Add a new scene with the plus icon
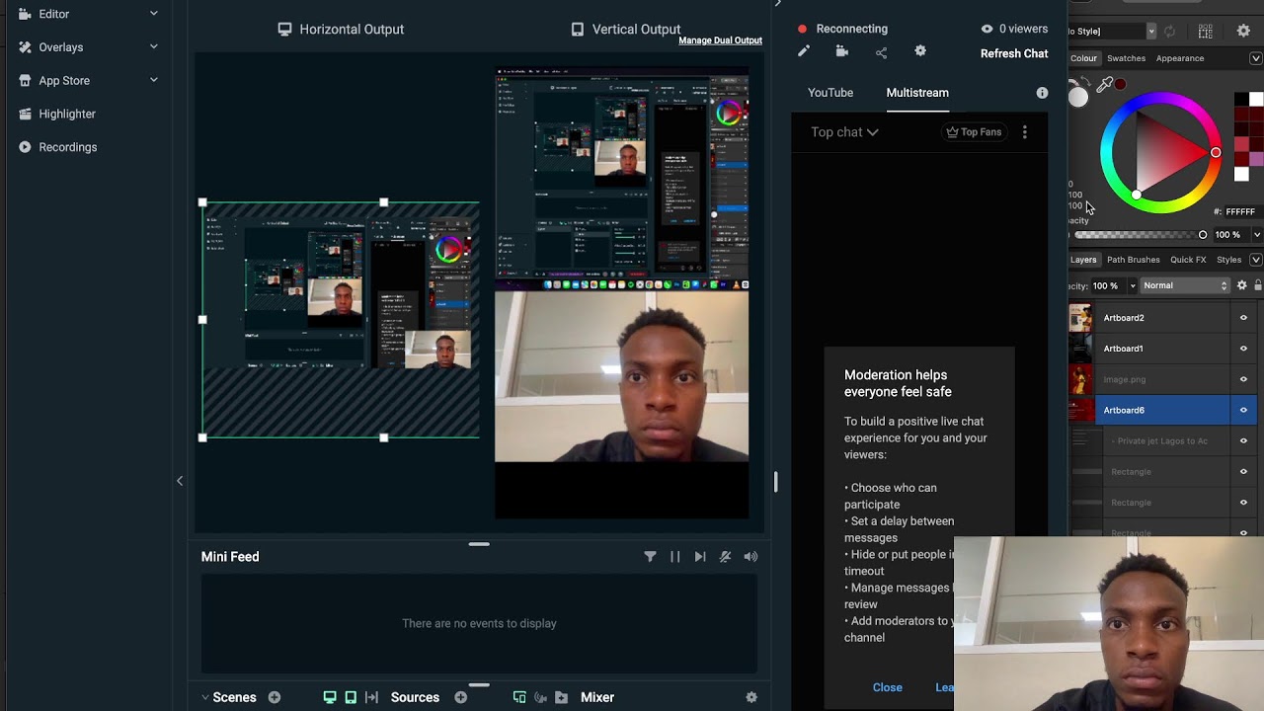This screenshot has width=1264, height=711. (275, 697)
